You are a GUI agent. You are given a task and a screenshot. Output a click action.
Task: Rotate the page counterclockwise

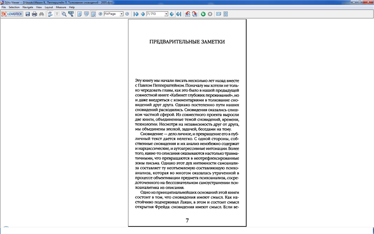[x=187, y=14]
